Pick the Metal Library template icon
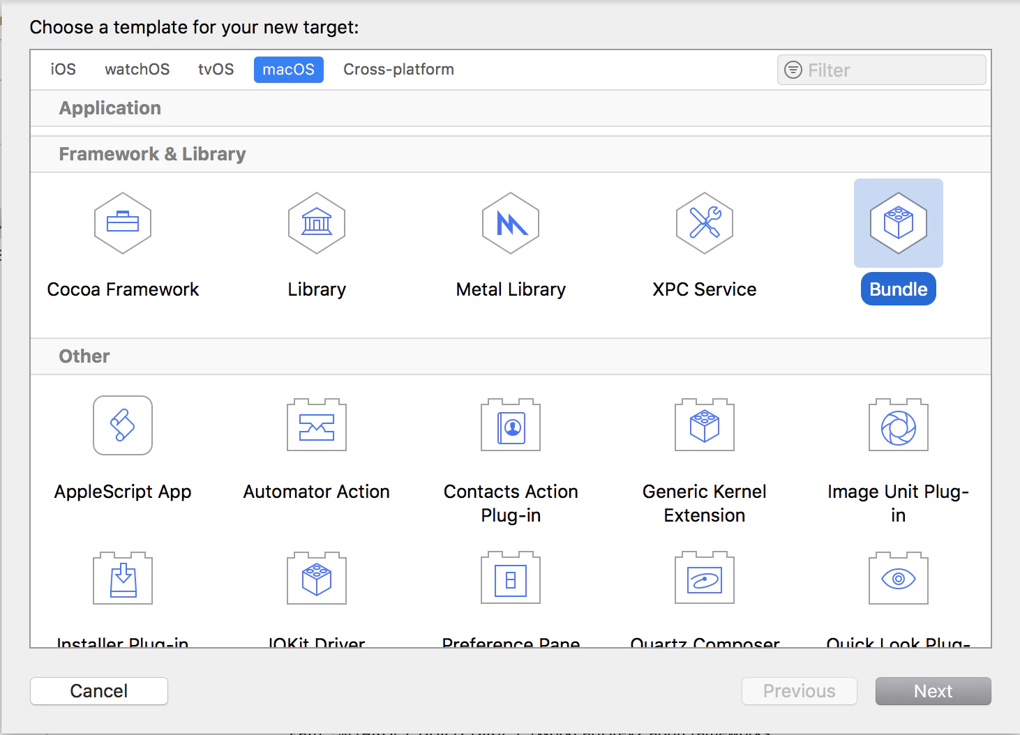 (511, 223)
